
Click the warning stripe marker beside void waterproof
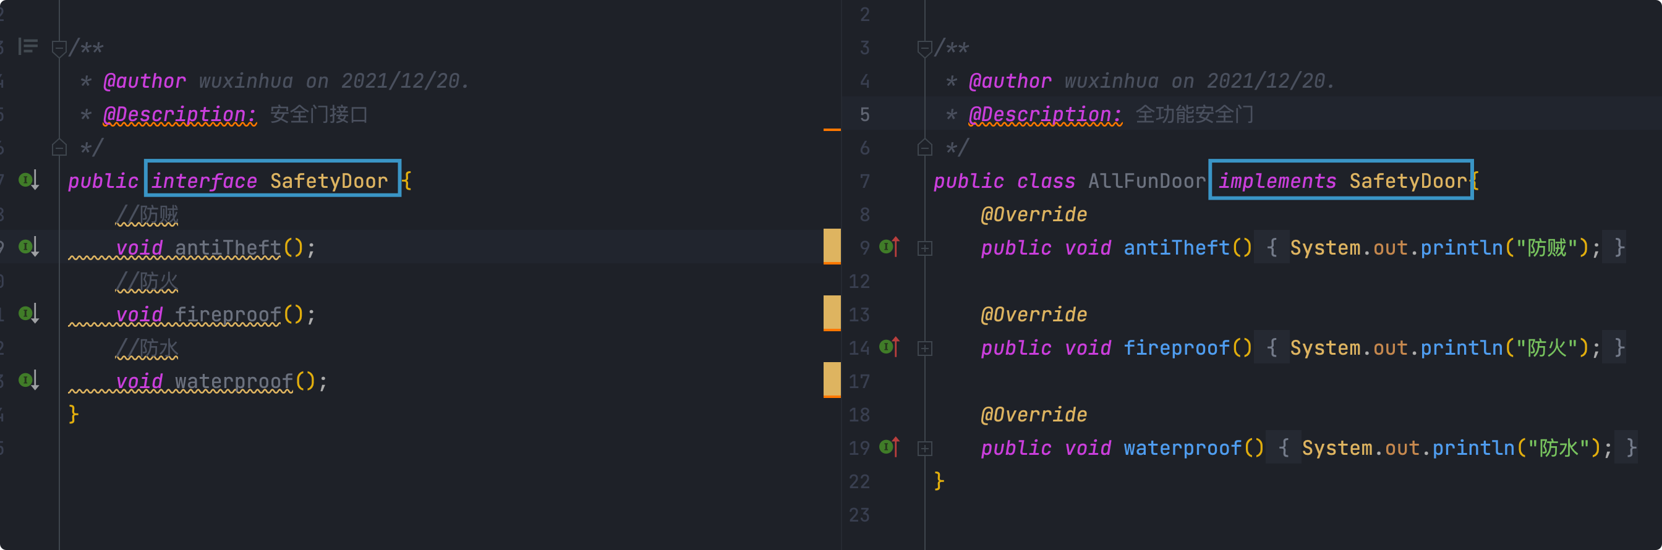[832, 380]
